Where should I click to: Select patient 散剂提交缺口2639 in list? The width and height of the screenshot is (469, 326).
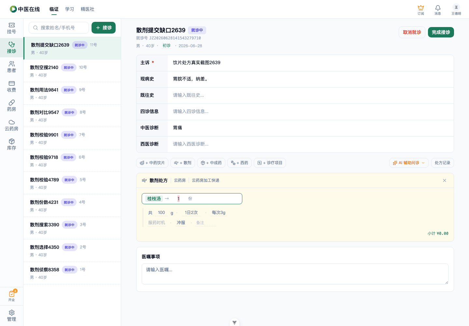coord(72,48)
